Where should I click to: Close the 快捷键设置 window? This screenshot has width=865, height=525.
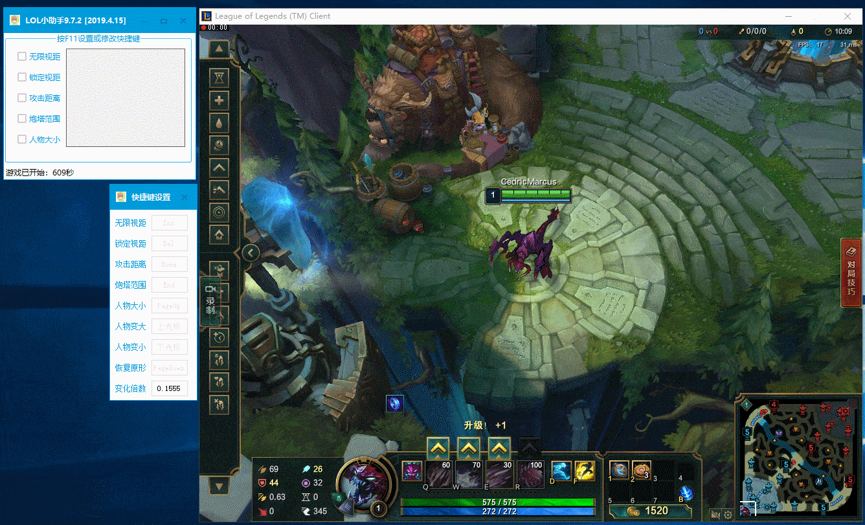click(185, 197)
